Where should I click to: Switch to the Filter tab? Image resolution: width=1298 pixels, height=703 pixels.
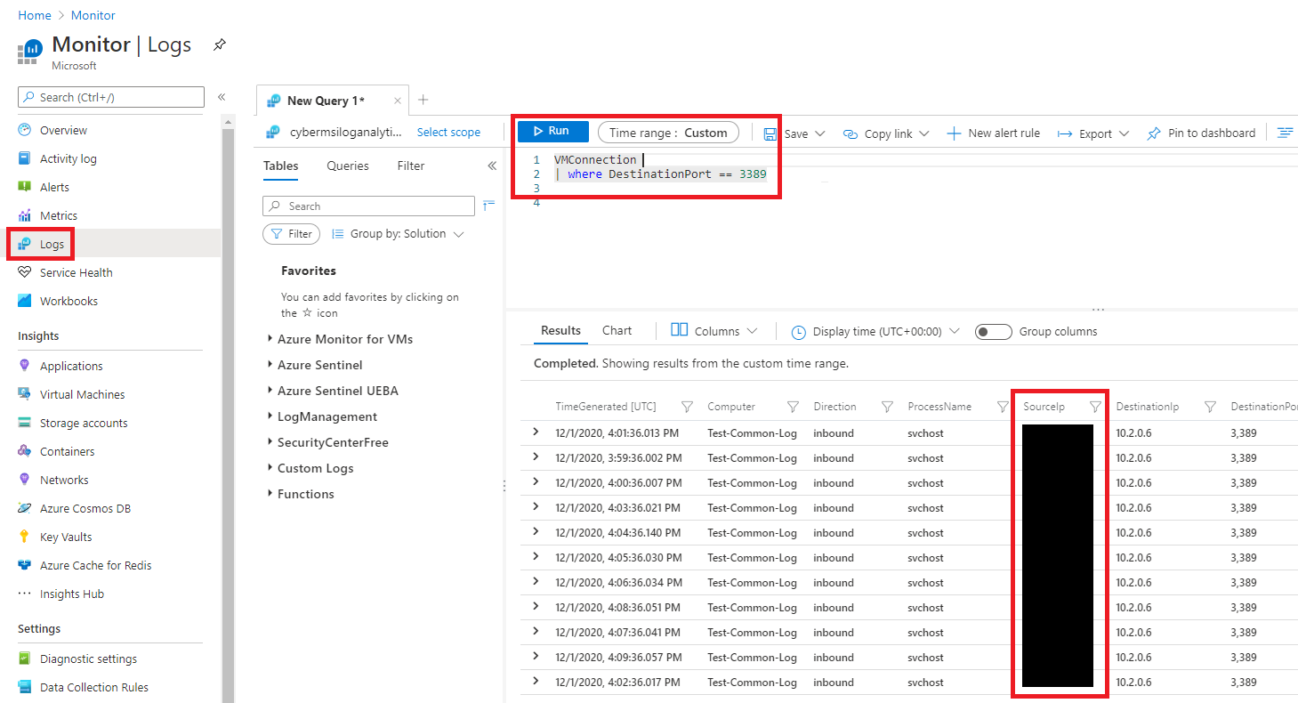pos(411,166)
